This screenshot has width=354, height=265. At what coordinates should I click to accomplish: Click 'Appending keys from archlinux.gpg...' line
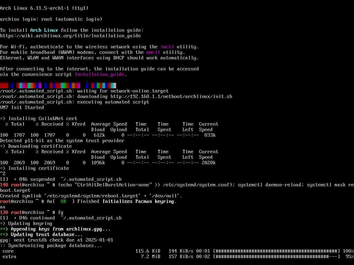coord(61,229)
